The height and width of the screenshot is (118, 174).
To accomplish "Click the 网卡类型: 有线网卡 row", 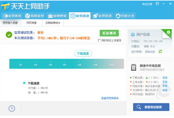I will tap(142, 94).
